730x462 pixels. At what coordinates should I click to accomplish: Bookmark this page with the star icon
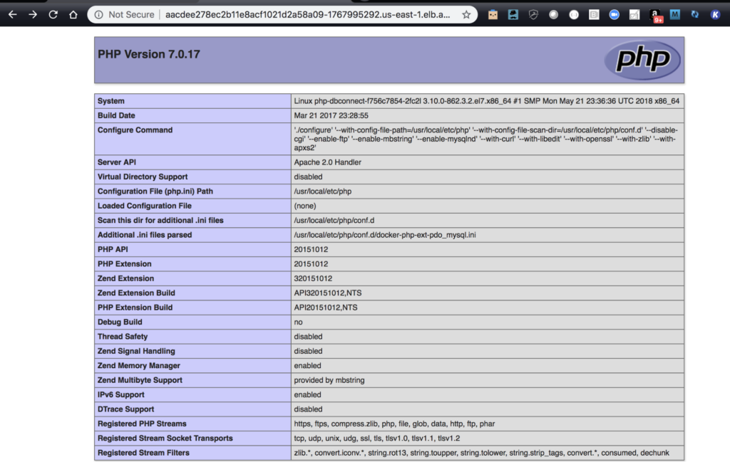[x=466, y=14]
